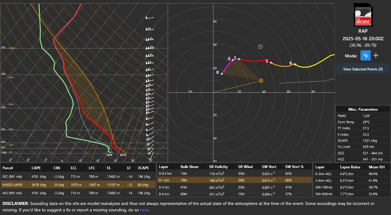
Task: Click the HGZ 541 - 351 mb row
Action: coord(363,159)
